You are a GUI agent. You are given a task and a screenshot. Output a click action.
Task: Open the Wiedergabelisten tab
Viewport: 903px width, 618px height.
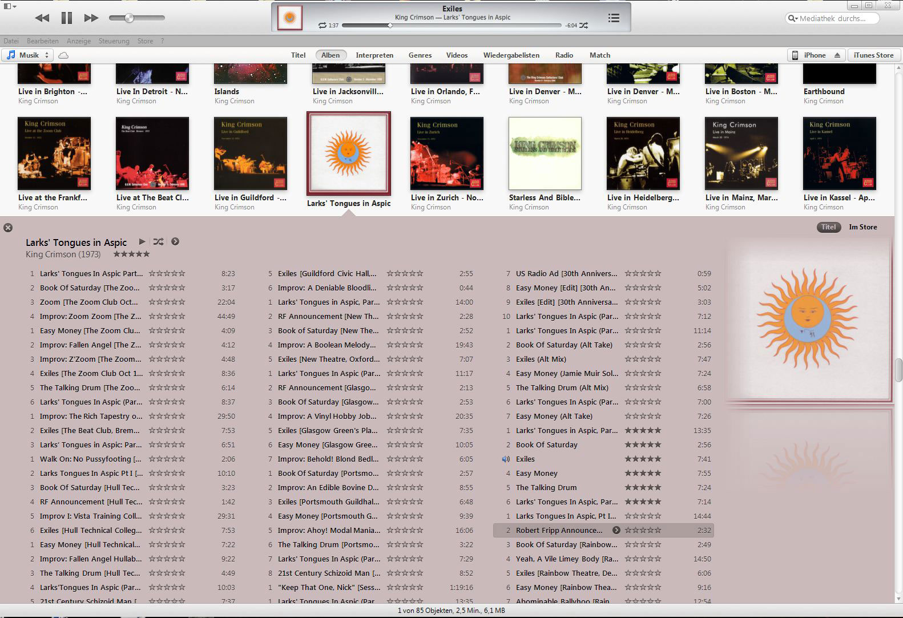511,55
